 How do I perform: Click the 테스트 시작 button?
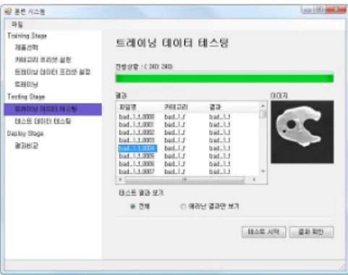264,232
